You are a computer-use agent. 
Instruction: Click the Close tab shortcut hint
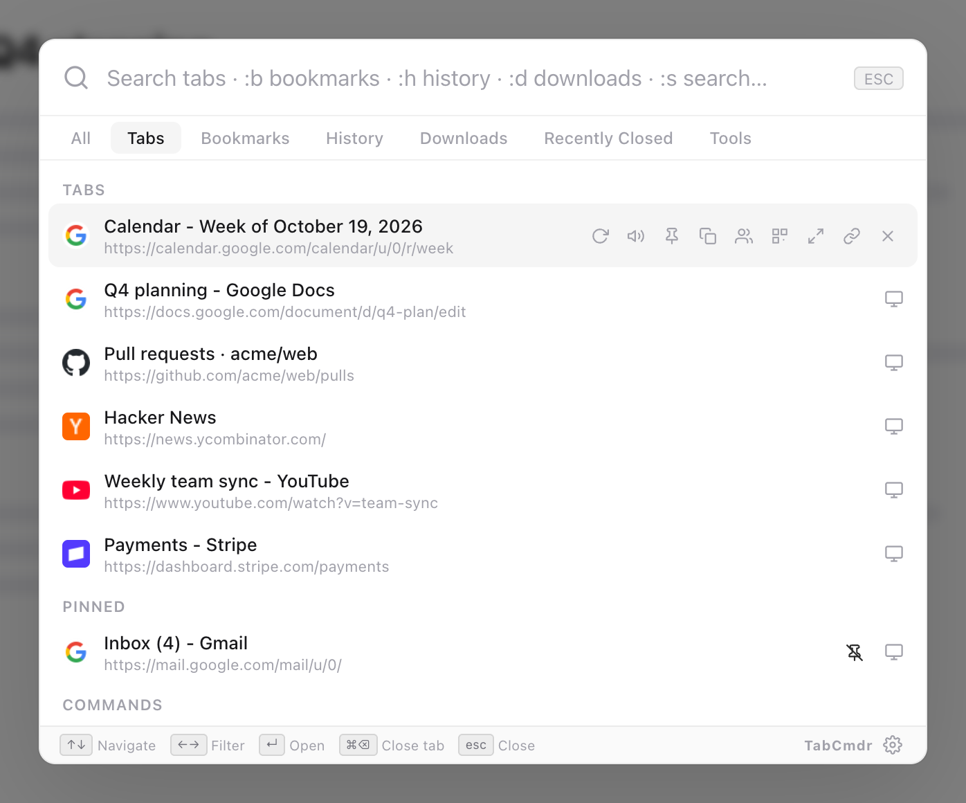tap(392, 745)
